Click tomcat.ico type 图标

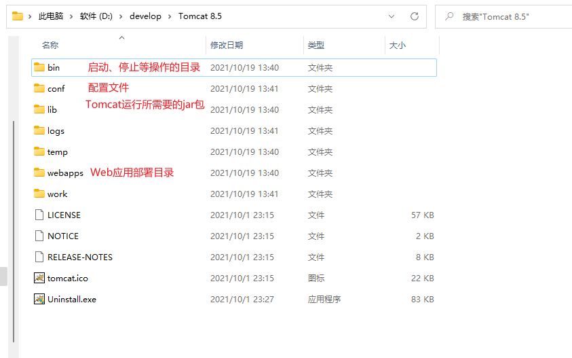coord(316,279)
